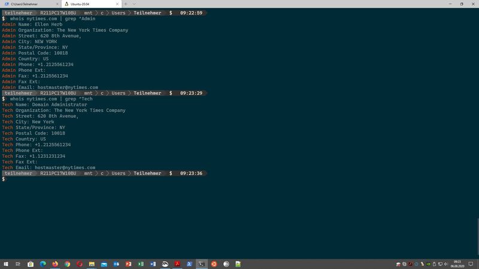Click the NVIDIA tray icon
479x269 pixels.
[428, 264]
